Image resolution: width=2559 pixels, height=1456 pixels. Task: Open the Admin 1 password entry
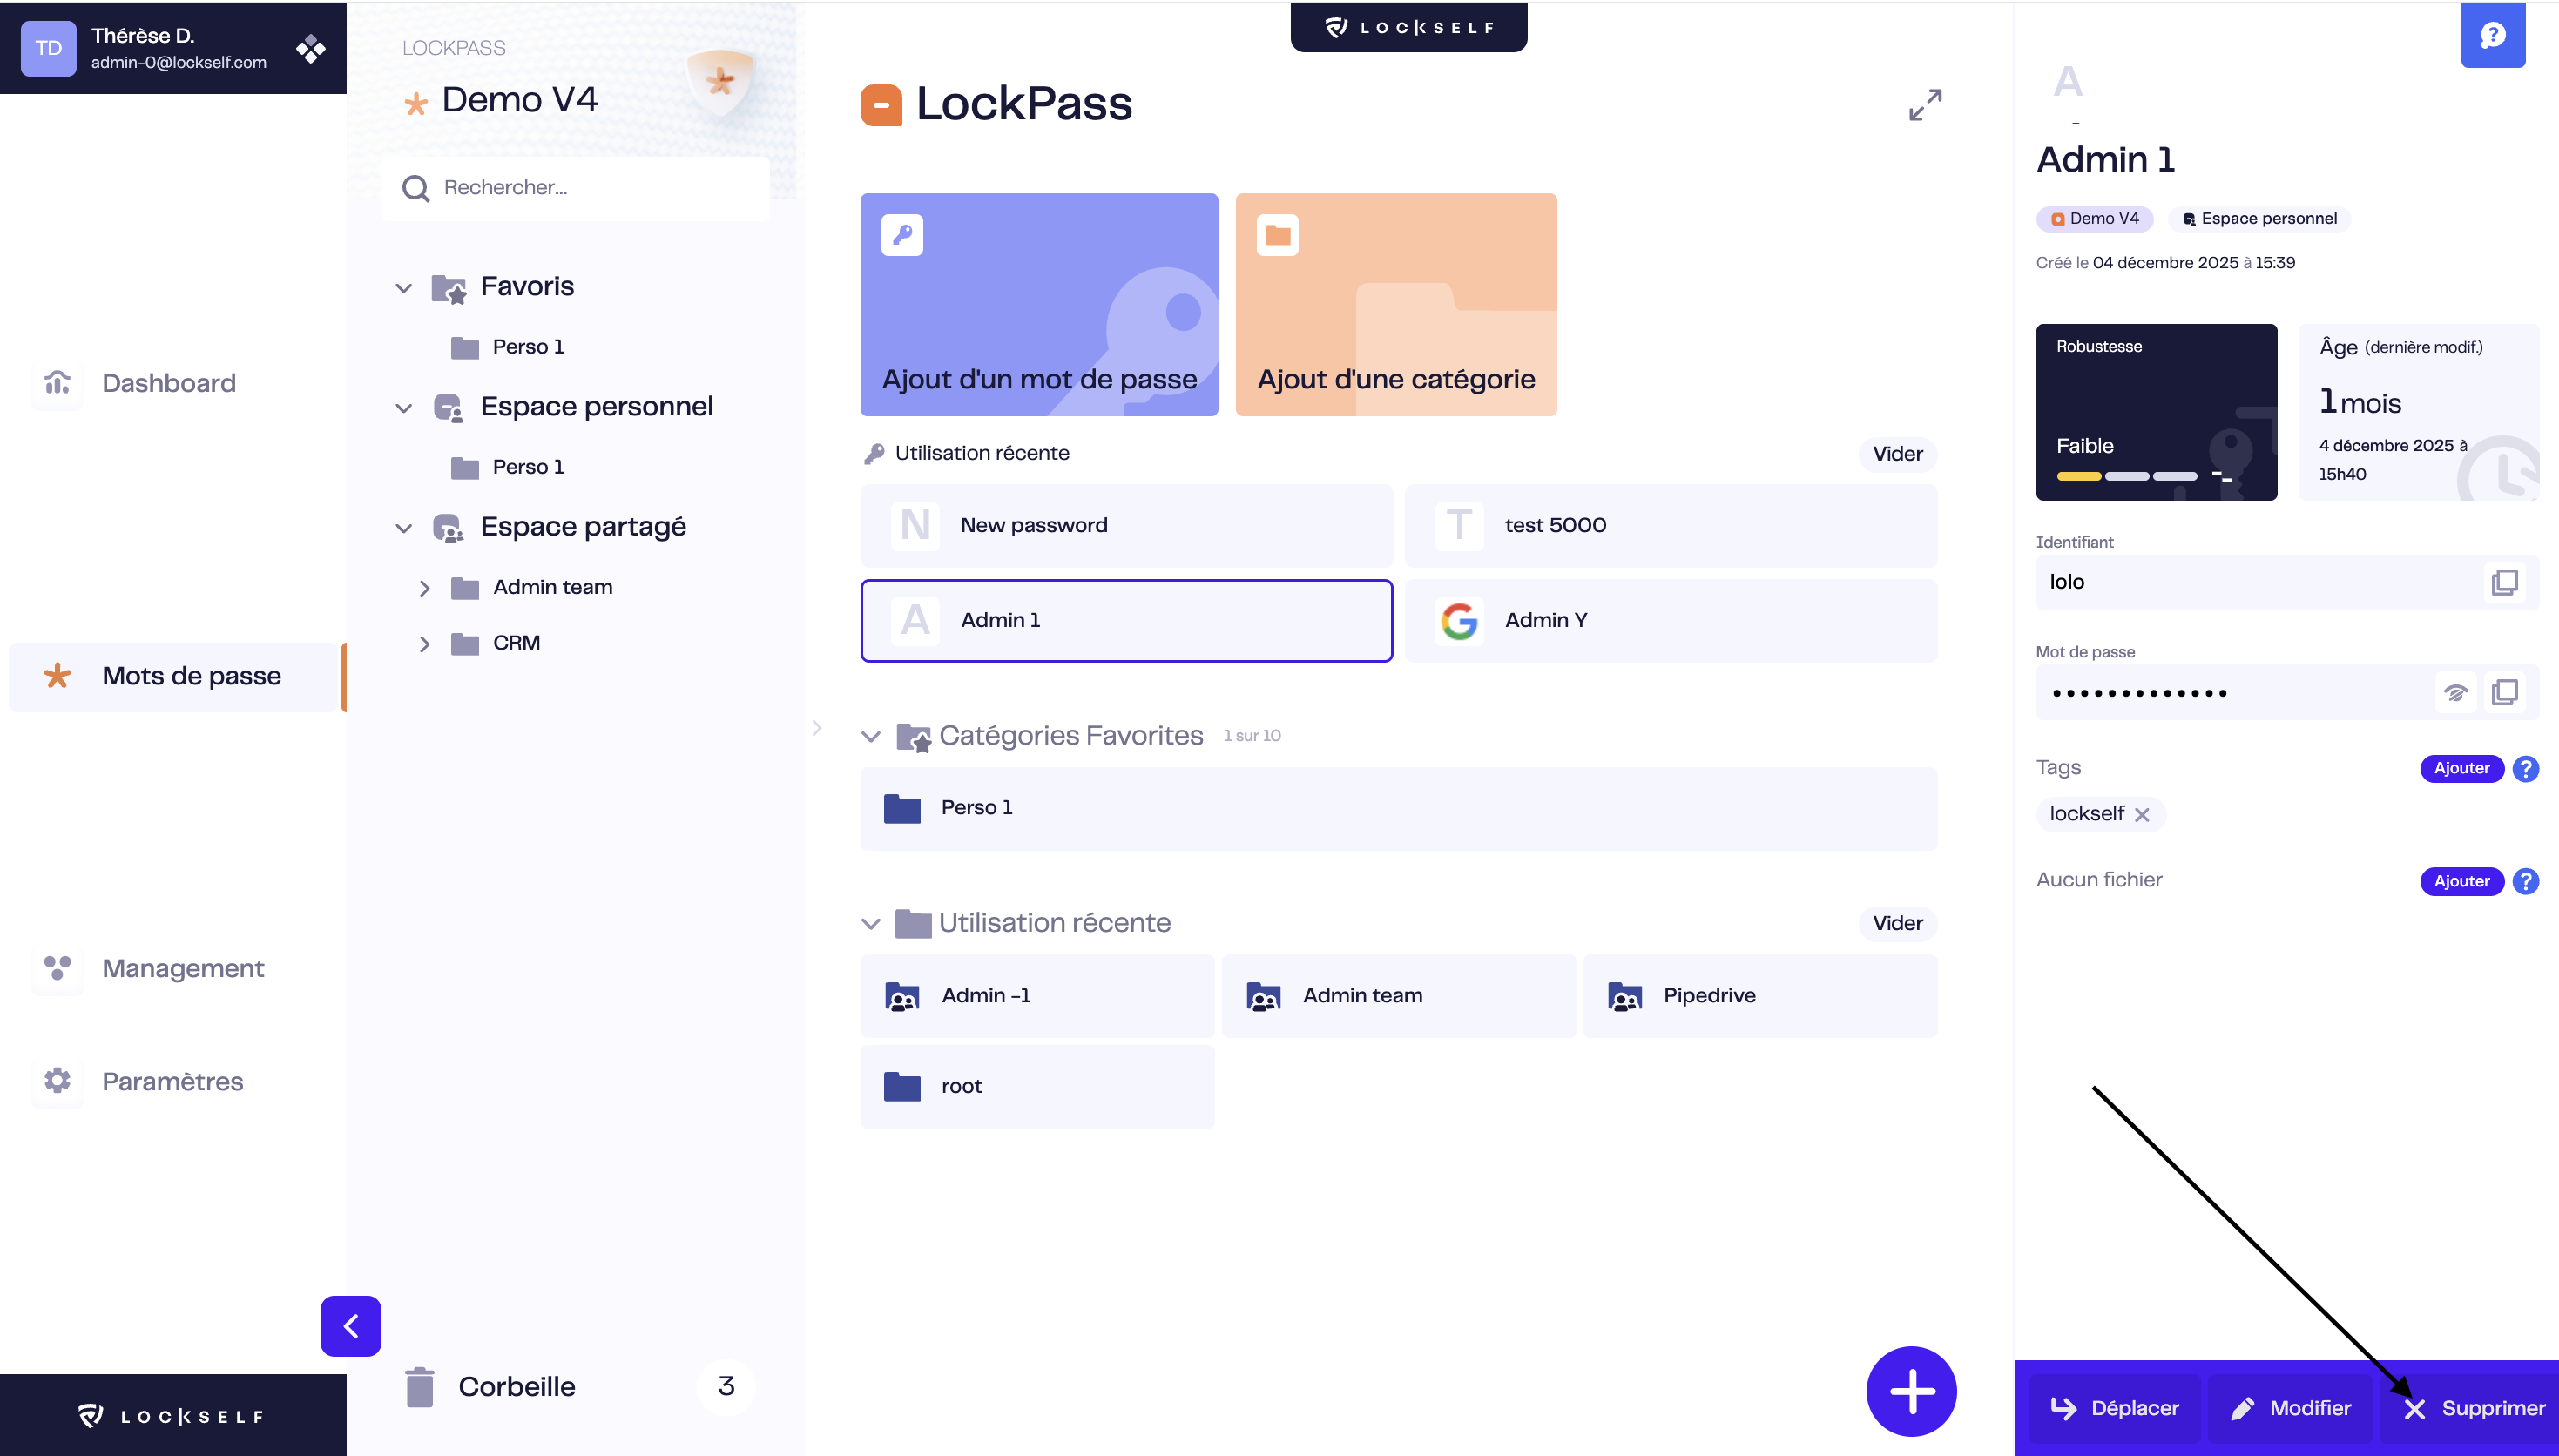tap(1126, 621)
